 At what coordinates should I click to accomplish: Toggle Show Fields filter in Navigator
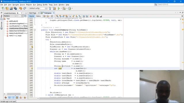[9, 97]
